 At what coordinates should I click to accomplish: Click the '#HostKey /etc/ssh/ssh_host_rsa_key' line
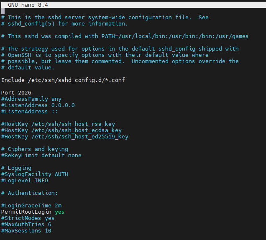[58, 124]
